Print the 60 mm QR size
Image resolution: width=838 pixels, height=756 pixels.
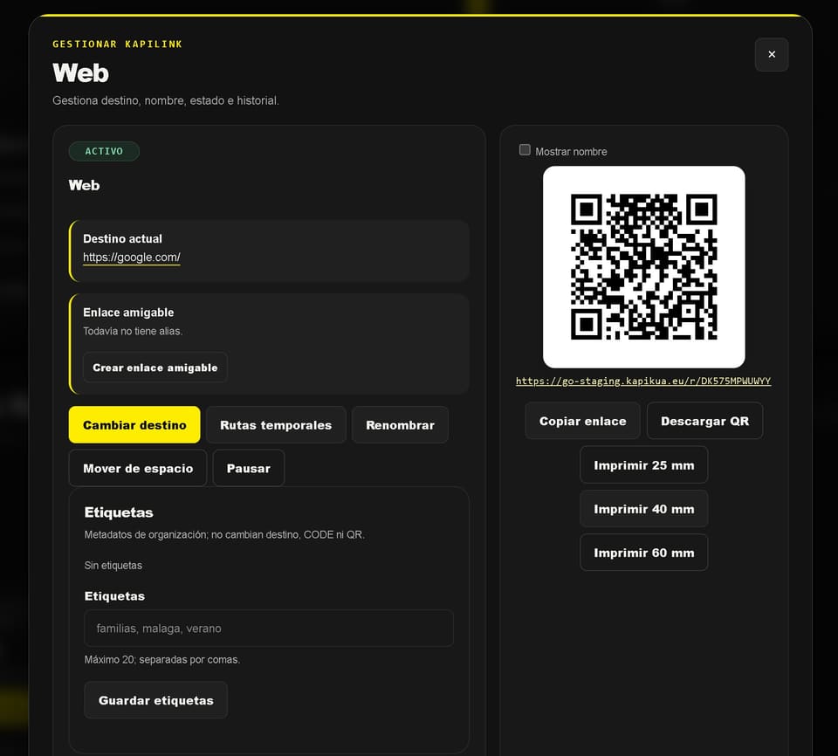coord(644,553)
